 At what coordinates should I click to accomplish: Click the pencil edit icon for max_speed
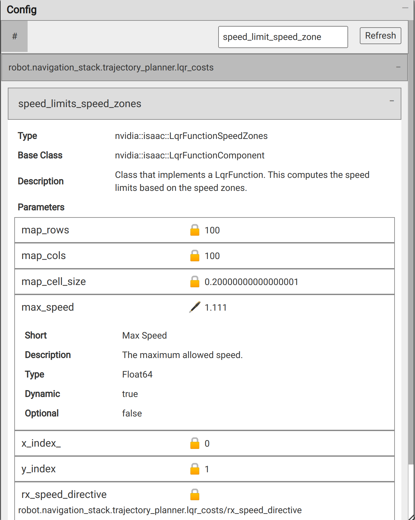(x=195, y=307)
